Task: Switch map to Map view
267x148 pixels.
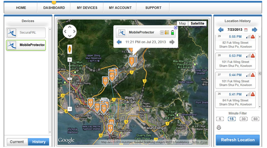Action: (x=182, y=23)
